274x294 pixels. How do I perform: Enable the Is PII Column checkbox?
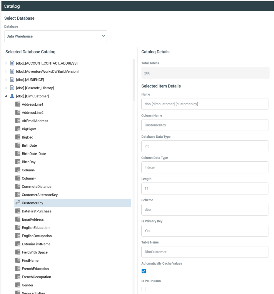coord(144,289)
